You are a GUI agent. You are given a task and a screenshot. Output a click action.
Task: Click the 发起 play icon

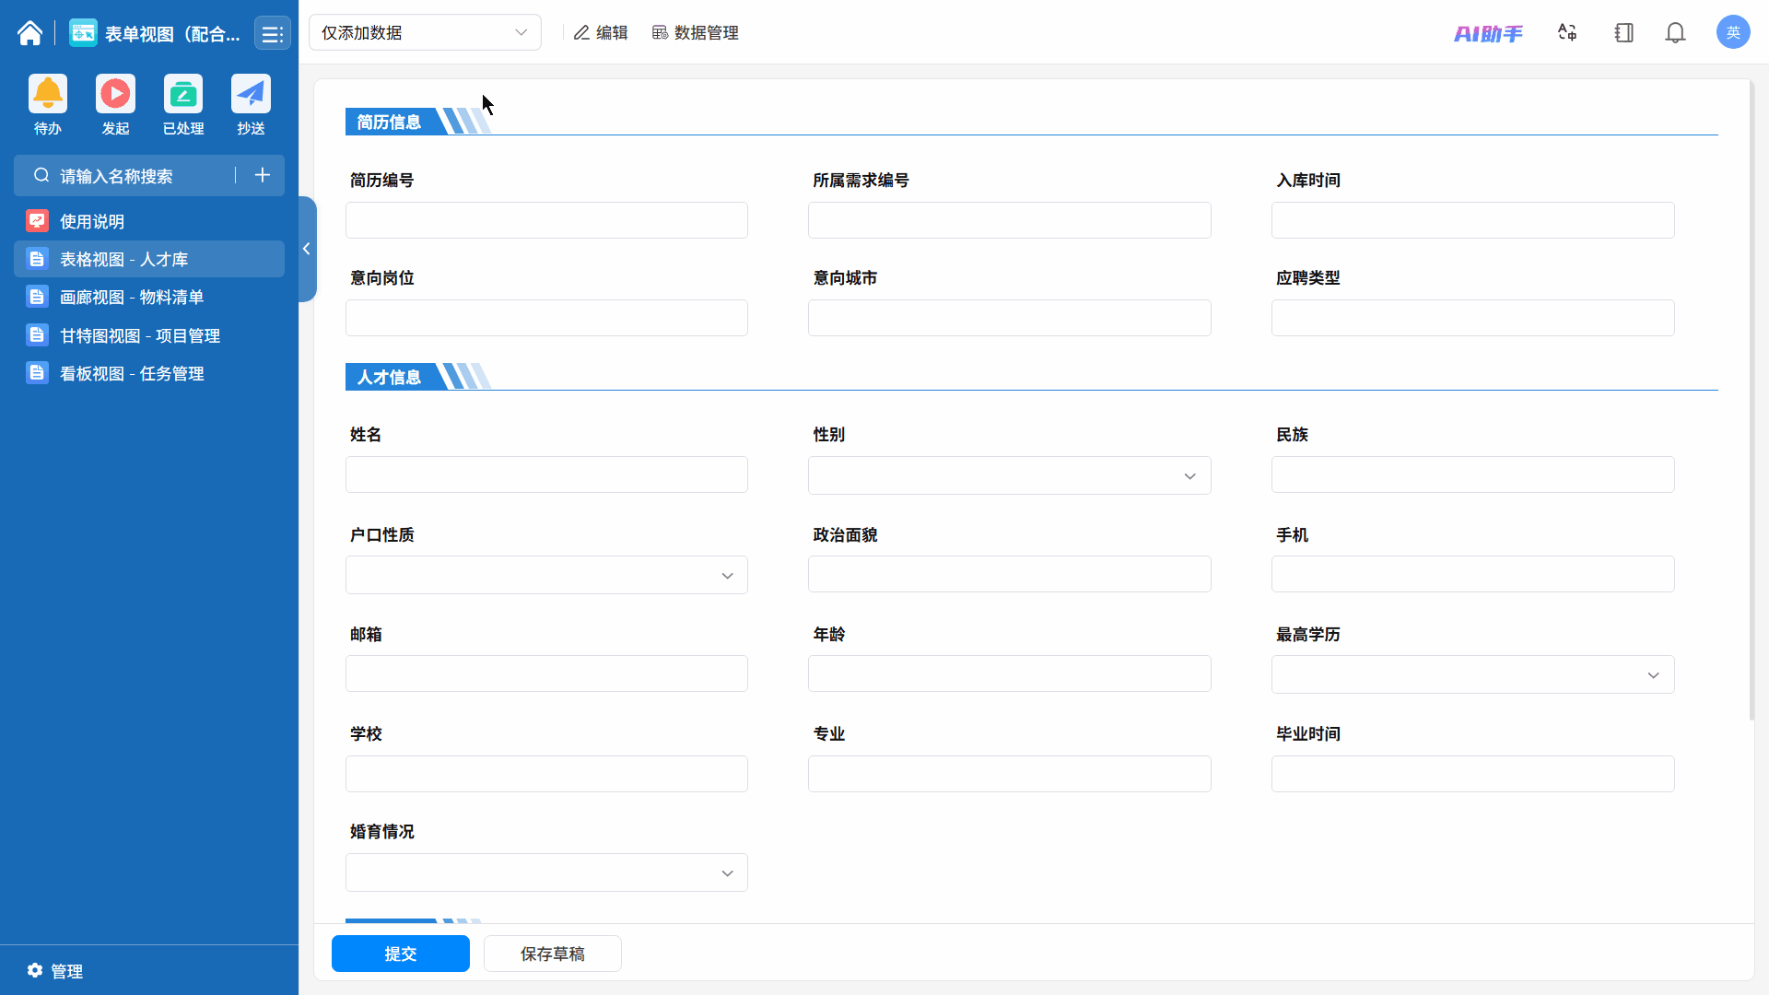coord(115,94)
